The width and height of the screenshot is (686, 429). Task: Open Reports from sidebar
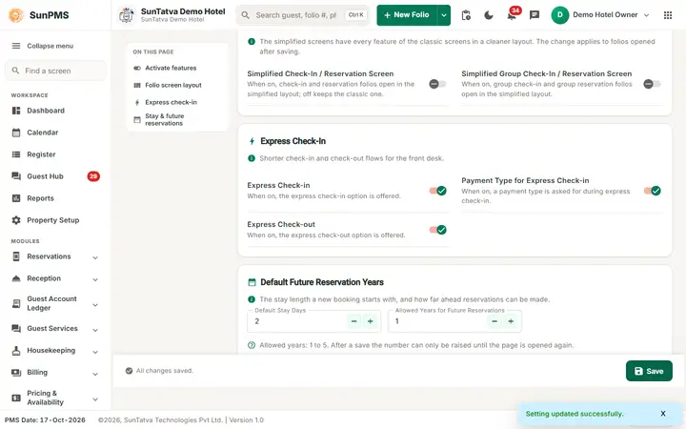(x=55, y=198)
